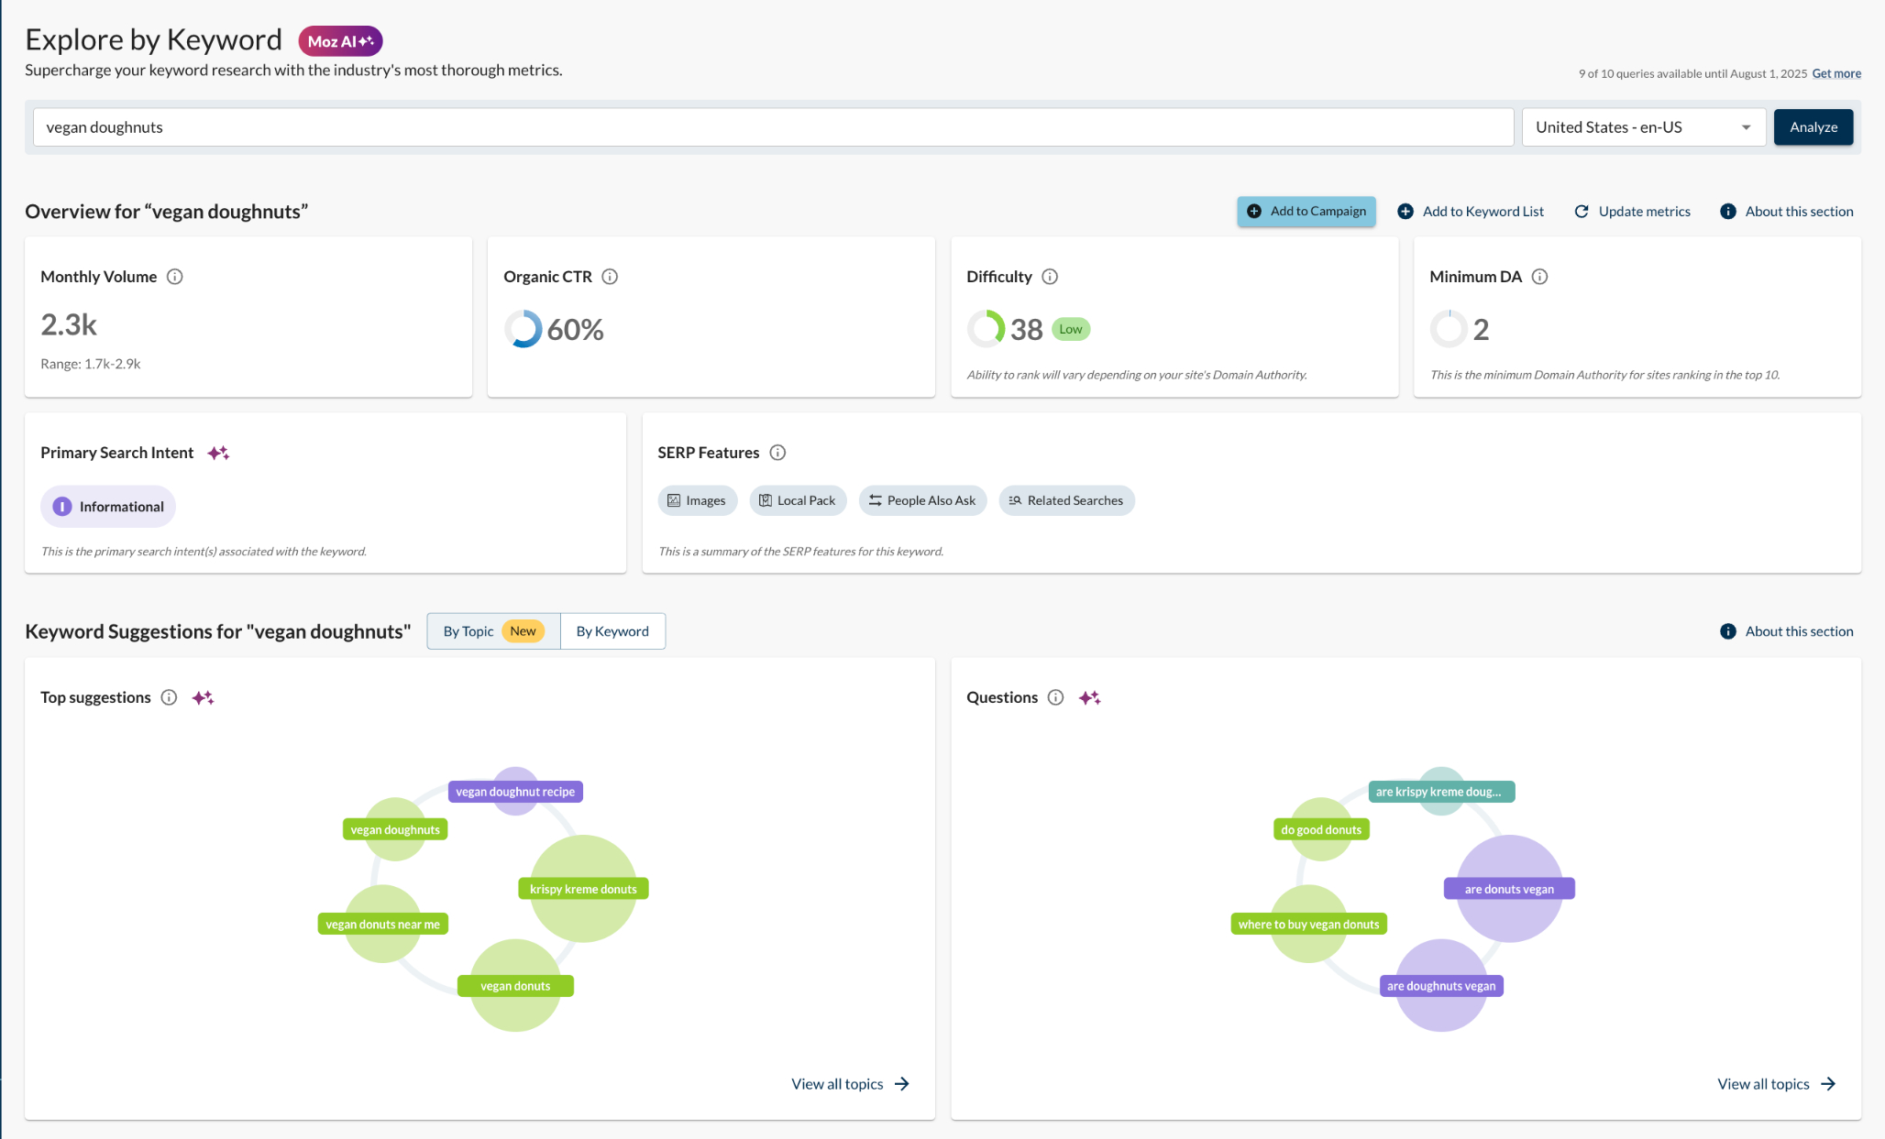Click Update metrics text
This screenshot has height=1139, width=1885.
click(x=1645, y=212)
